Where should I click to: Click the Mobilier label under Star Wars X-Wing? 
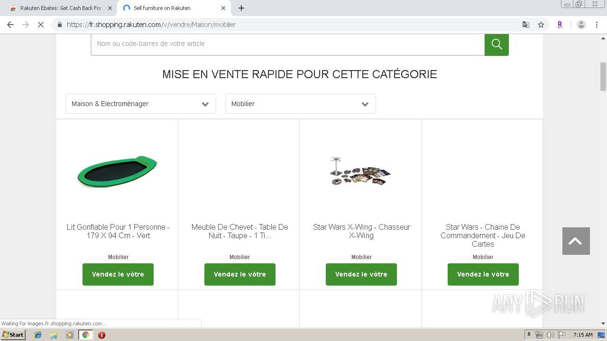[361, 257]
